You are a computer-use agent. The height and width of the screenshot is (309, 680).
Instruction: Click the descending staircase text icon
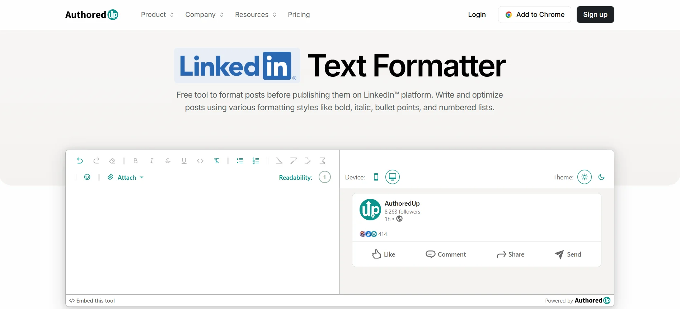point(279,161)
